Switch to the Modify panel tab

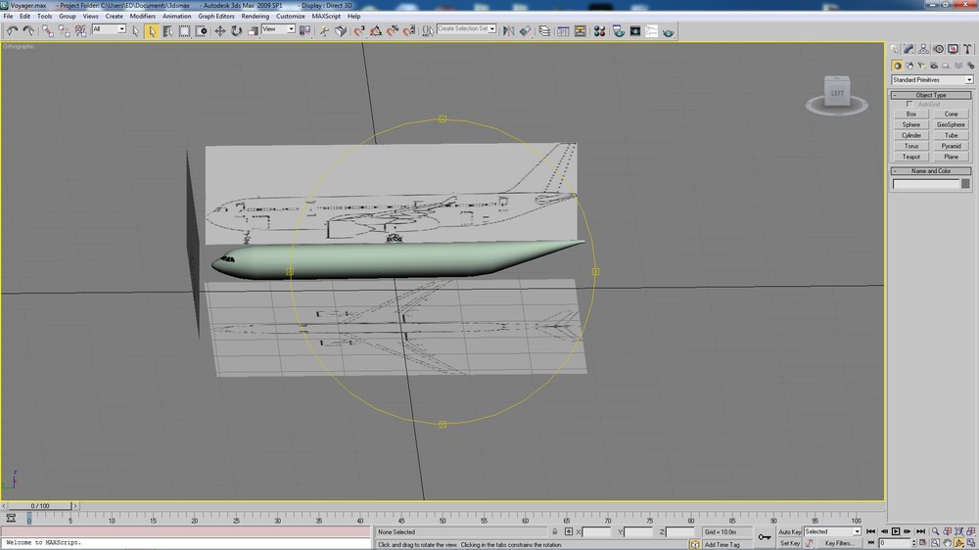[x=909, y=49]
